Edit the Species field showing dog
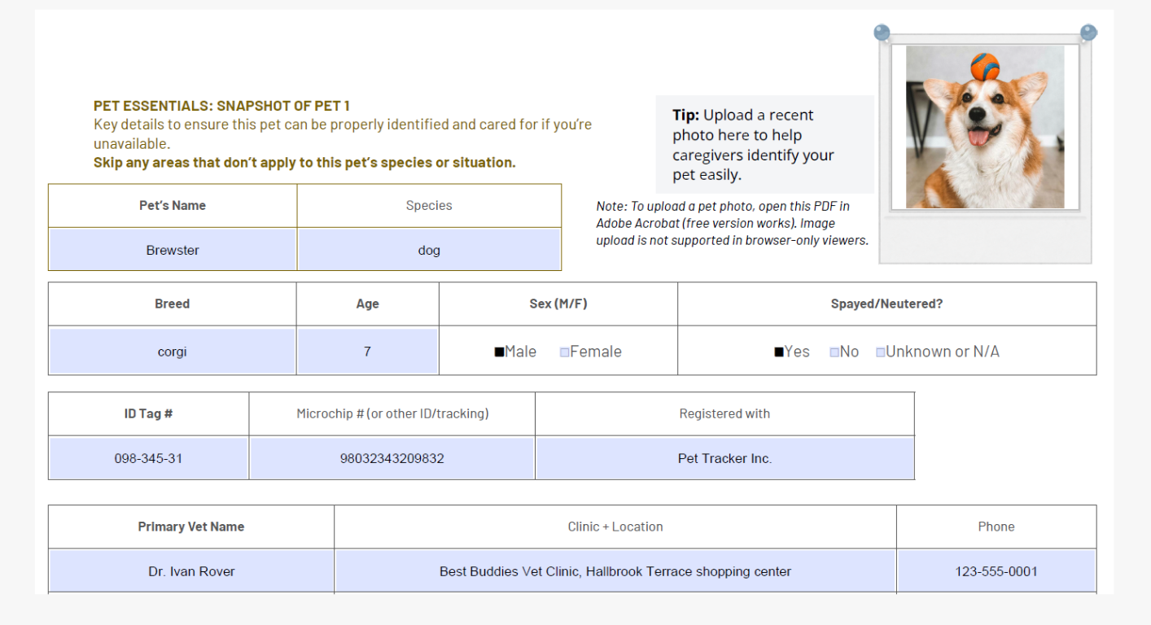Screen dimensions: 1151x625 pyautogui.click(x=429, y=250)
